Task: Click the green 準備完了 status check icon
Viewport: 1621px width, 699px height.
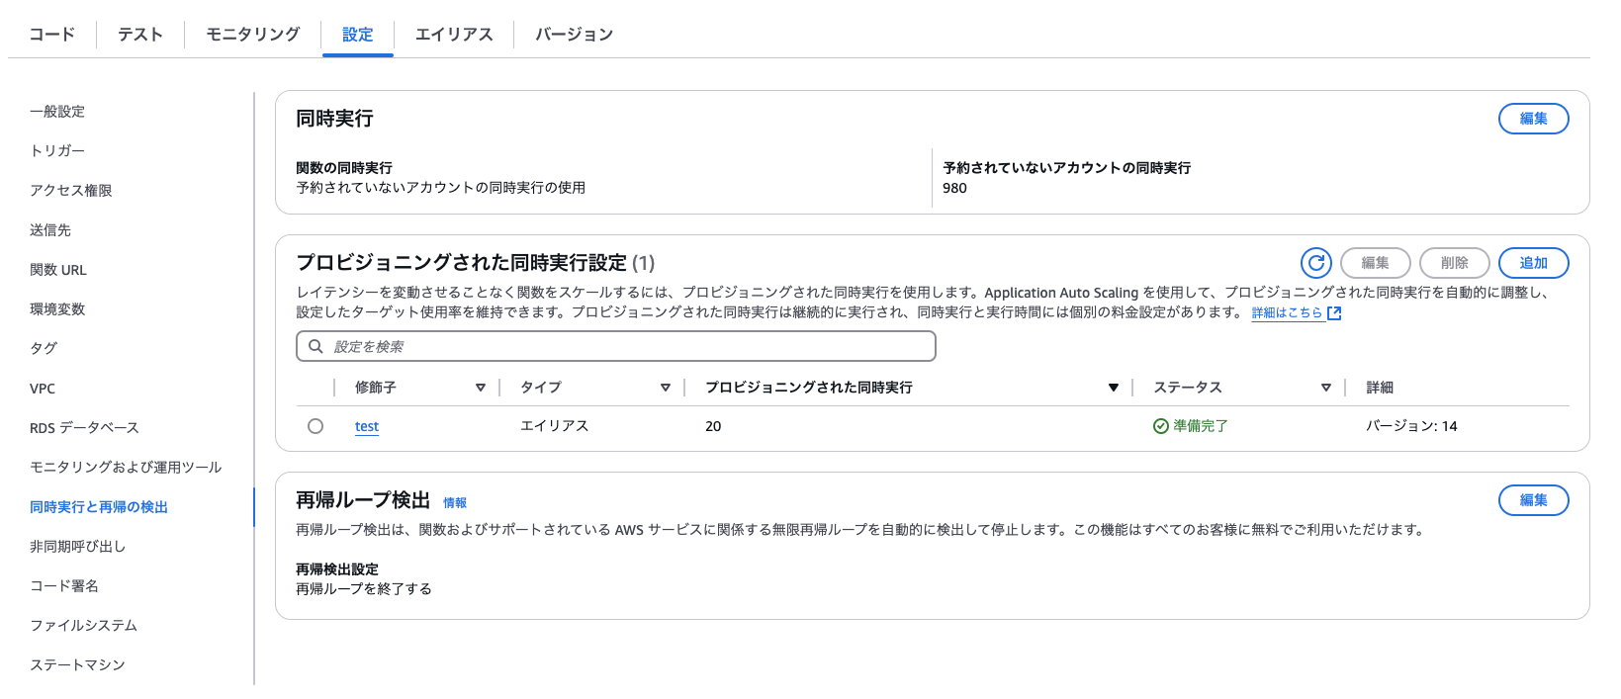Action: [1161, 426]
